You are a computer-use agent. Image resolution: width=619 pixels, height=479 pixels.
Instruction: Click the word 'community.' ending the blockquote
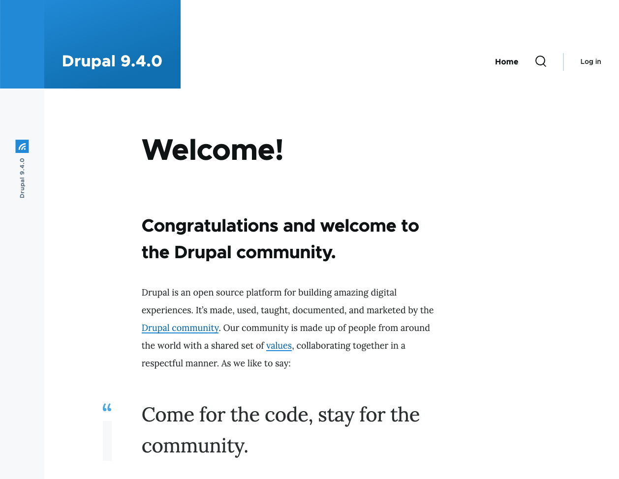[195, 446]
